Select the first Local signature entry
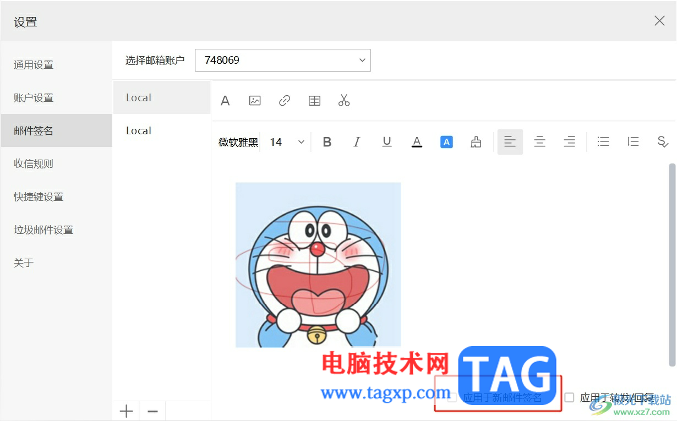The width and height of the screenshot is (677, 421). (x=162, y=98)
